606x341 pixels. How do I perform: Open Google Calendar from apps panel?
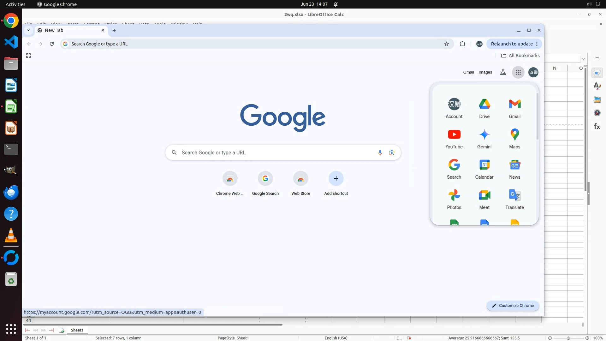click(484, 169)
